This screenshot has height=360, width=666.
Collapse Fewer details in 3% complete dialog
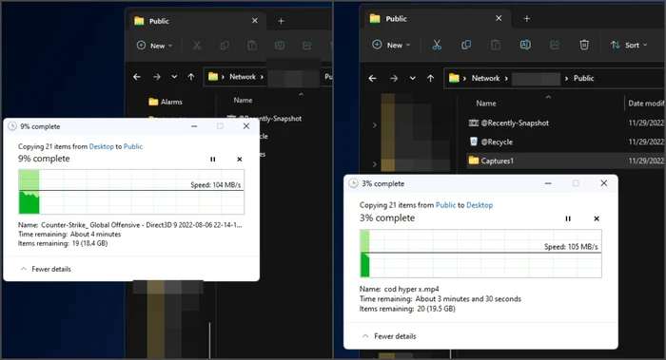coord(389,336)
